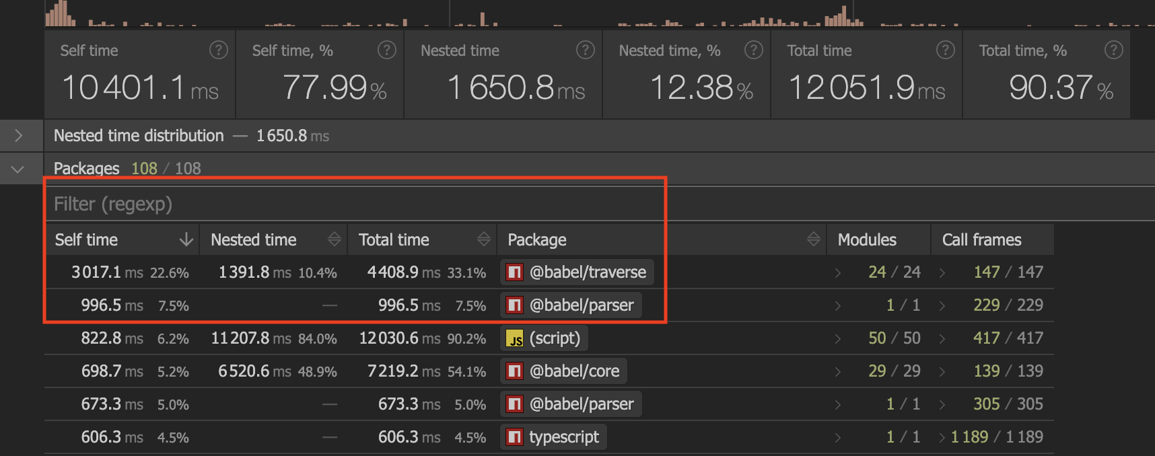Open the (script) package link

click(x=544, y=338)
